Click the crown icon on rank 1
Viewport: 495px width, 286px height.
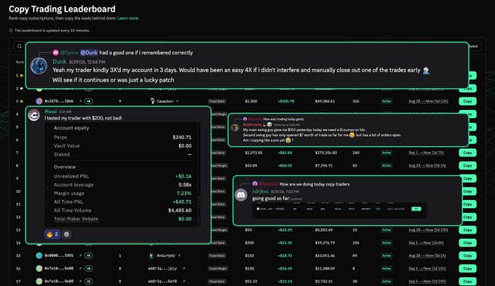click(21, 76)
